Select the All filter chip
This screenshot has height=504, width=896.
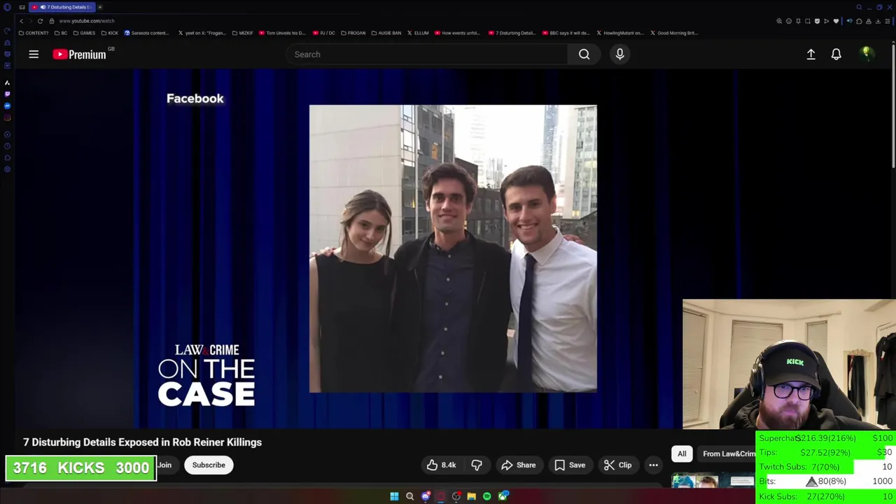pyautogui.click(x=682, y=454)
